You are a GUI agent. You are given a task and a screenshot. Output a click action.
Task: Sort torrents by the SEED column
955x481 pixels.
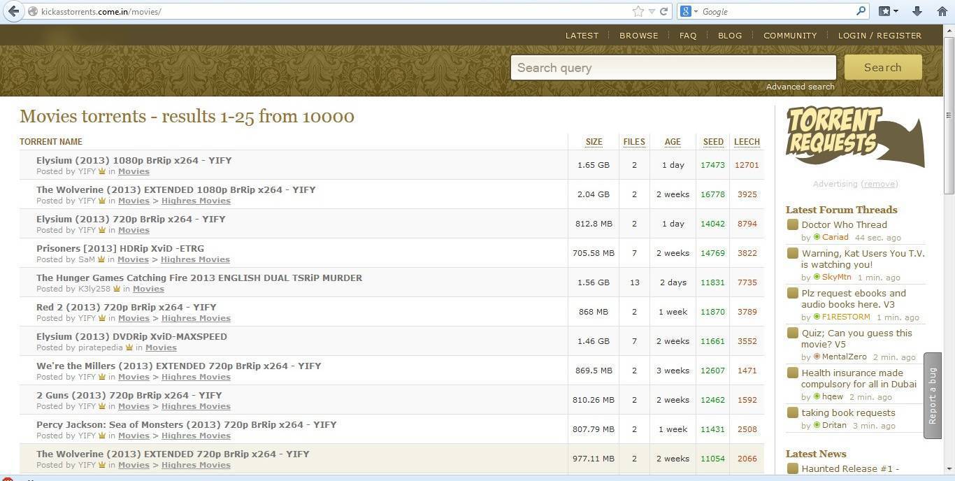coord(713,142)
